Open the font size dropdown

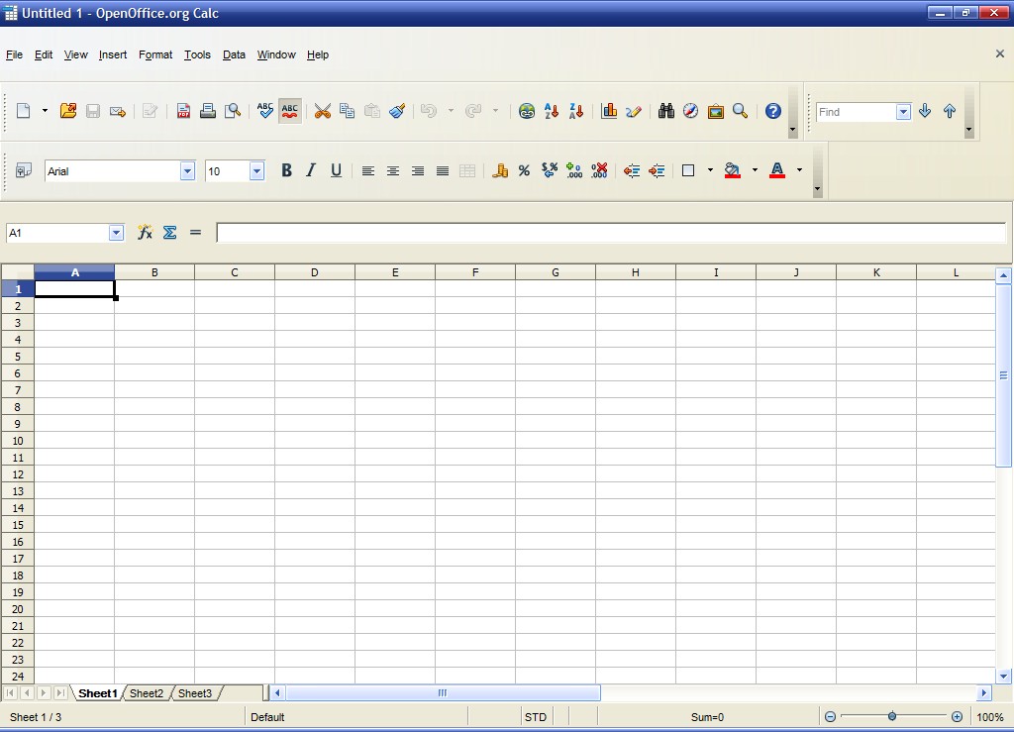point(256,171)
